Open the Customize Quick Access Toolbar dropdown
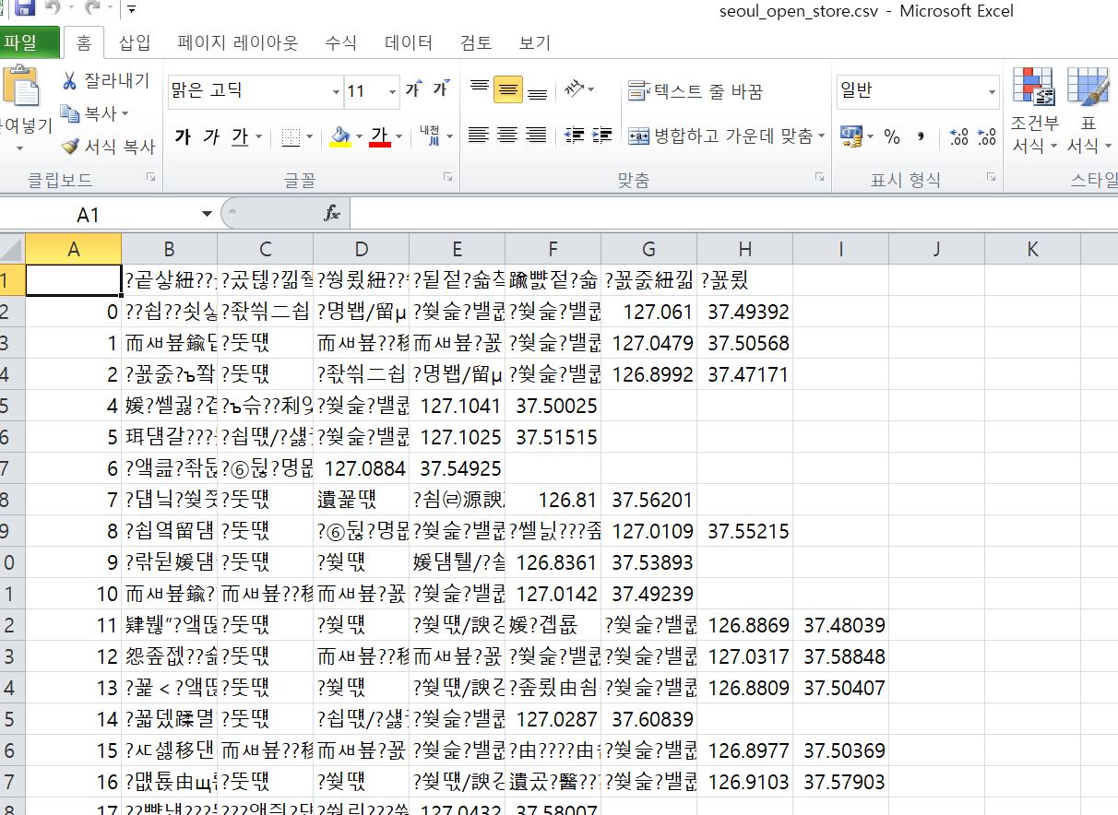The image size is (1118, 815). (x=132, y=11)
